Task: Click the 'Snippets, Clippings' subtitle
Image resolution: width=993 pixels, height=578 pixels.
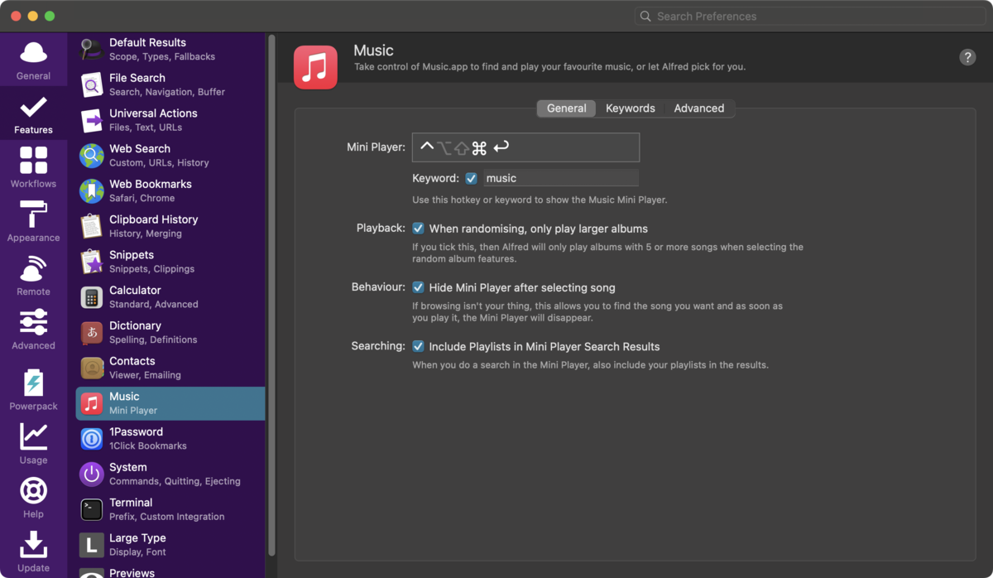Action: [151, 269]
